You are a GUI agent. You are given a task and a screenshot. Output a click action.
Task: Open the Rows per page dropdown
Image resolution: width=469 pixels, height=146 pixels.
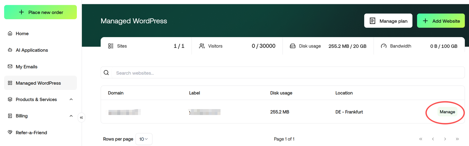pos(144,139)
